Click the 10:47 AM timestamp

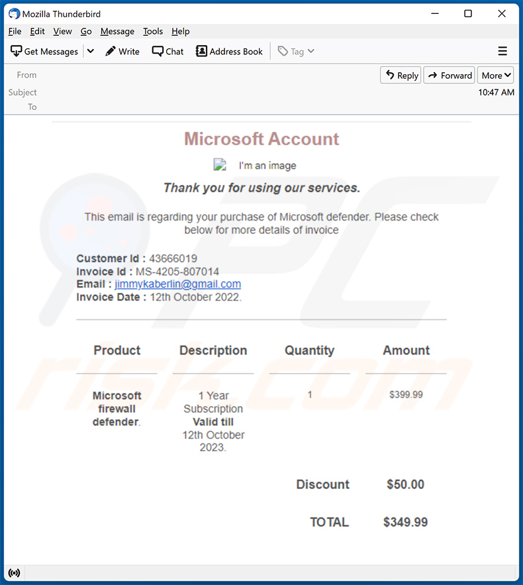click(x=496, y=92)
